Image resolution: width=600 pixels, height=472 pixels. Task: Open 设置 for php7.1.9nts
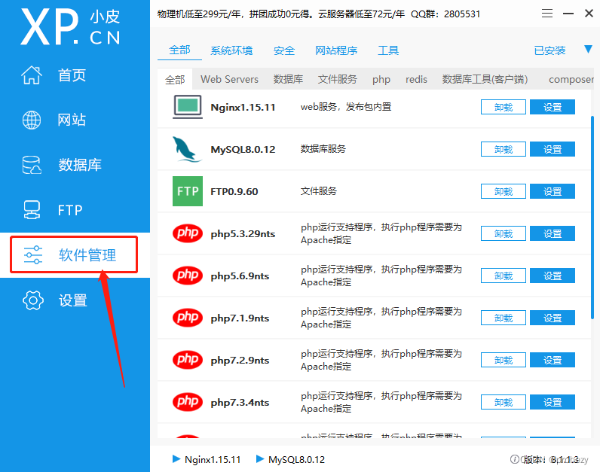(x=553, y=318)
